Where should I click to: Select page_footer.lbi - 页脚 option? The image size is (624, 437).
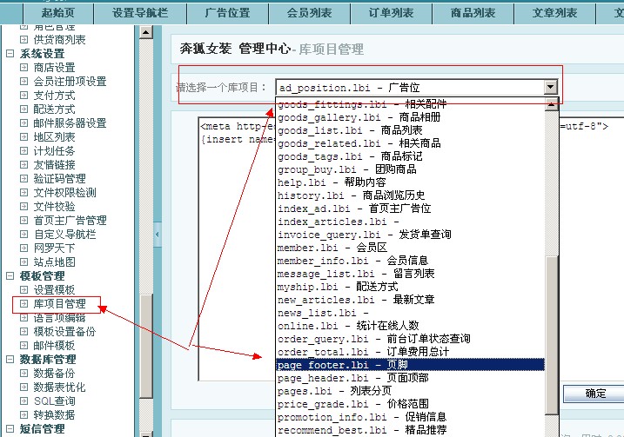coord(411,365)
